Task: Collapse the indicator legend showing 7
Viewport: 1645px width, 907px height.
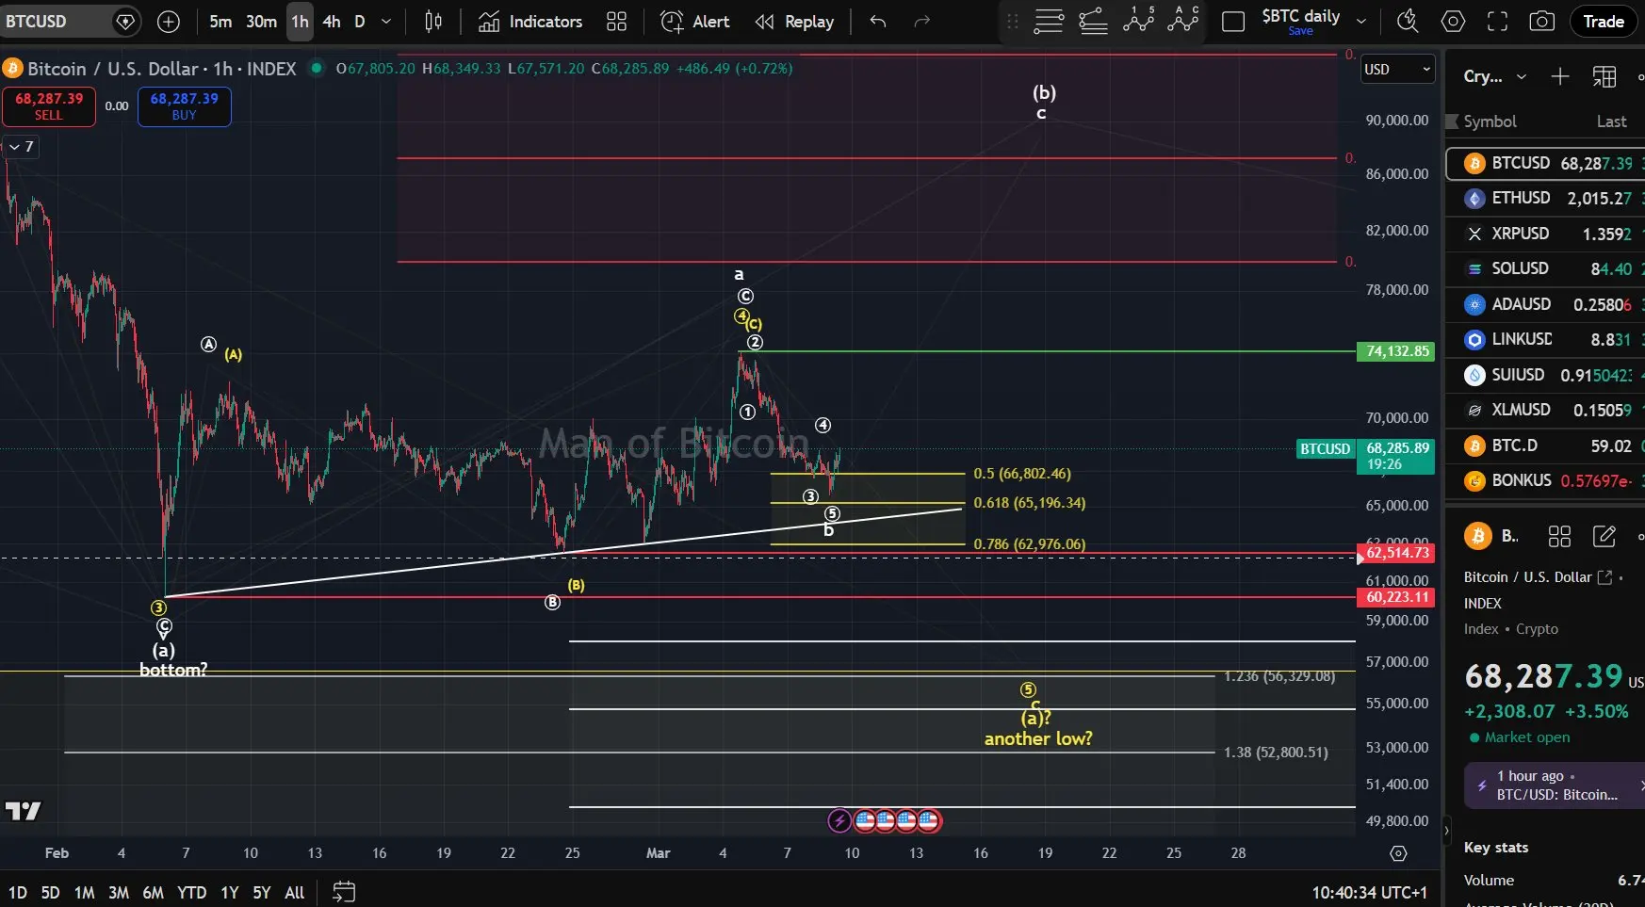Action: pos(20,147)
